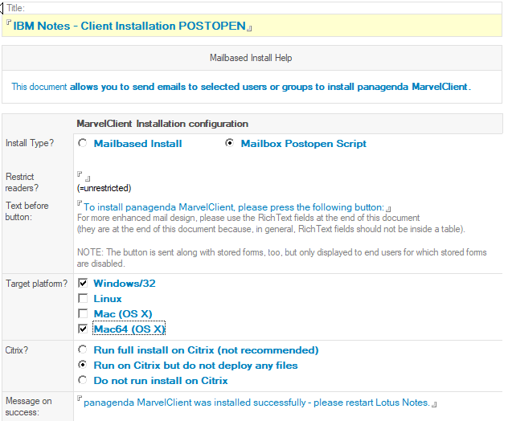Check the Linux target platform checkbox
Screen dimensions: 508x421
click(x=83, y=298)
